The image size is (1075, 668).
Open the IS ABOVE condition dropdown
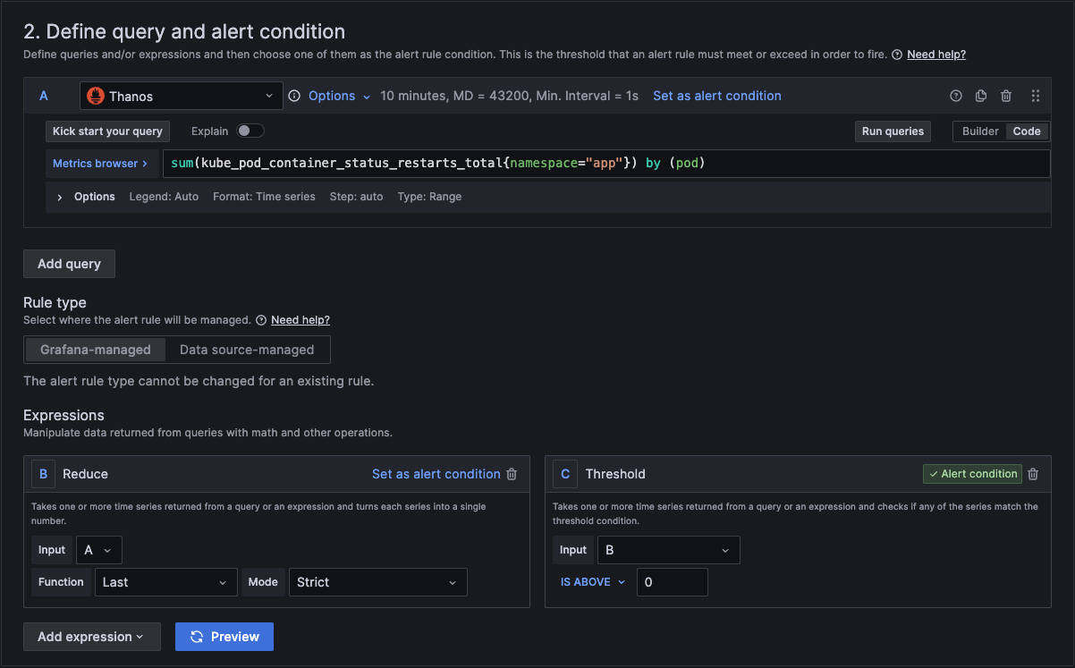pos(592,581)
